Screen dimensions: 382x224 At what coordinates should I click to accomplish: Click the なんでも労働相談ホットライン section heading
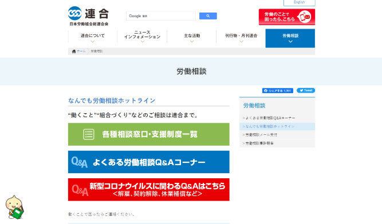coord(112,101)
